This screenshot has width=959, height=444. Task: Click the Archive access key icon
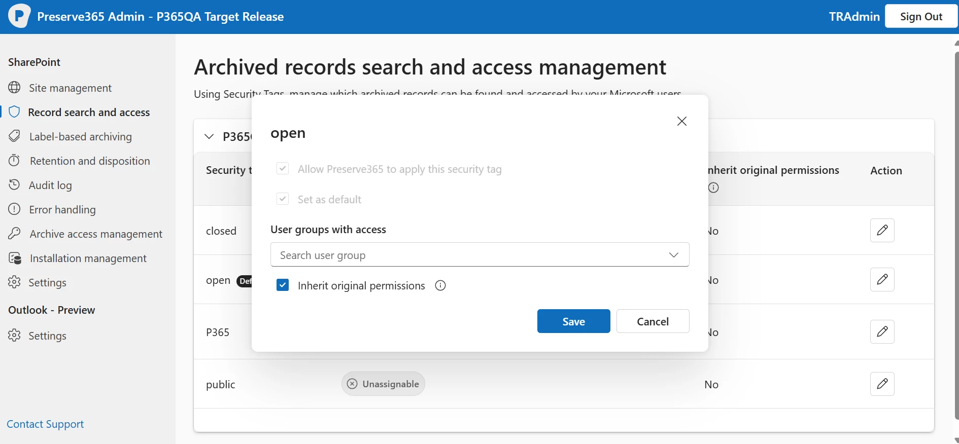coord(15,234)
